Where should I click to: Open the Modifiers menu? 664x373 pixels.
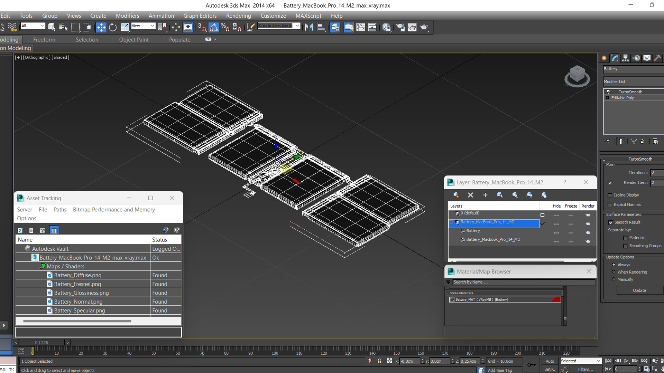(x=127, y=15)
